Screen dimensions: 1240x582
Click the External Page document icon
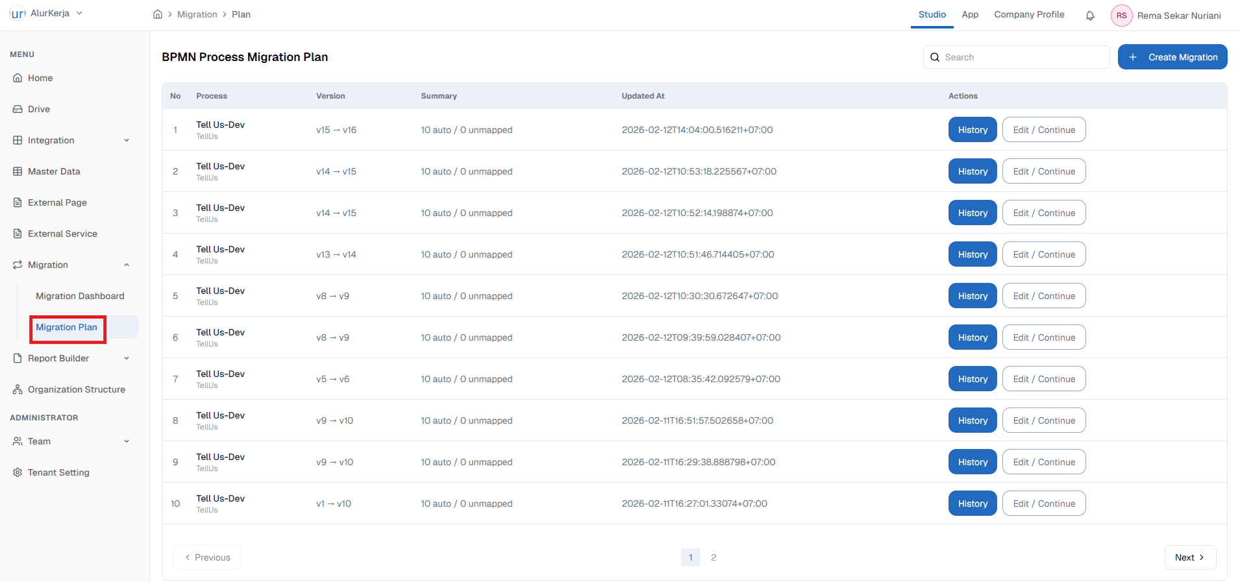point(18,202)
